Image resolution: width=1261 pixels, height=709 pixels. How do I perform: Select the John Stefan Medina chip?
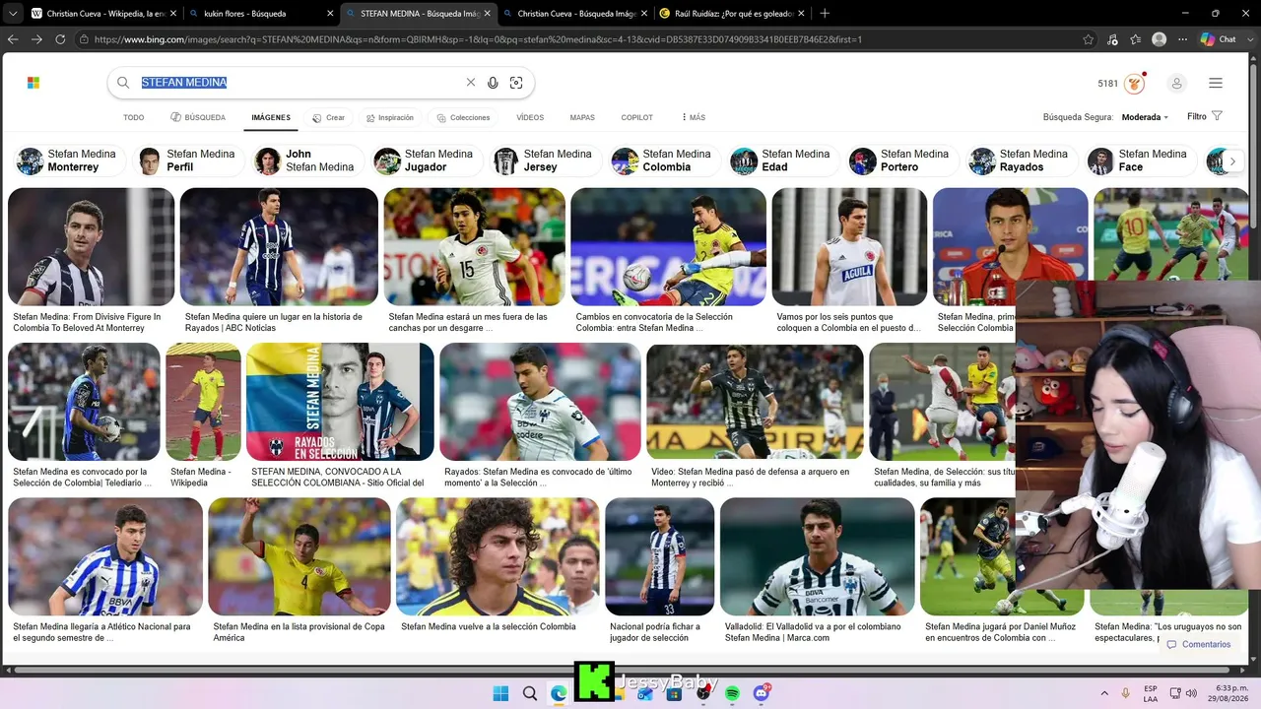(x=306, y=161)
